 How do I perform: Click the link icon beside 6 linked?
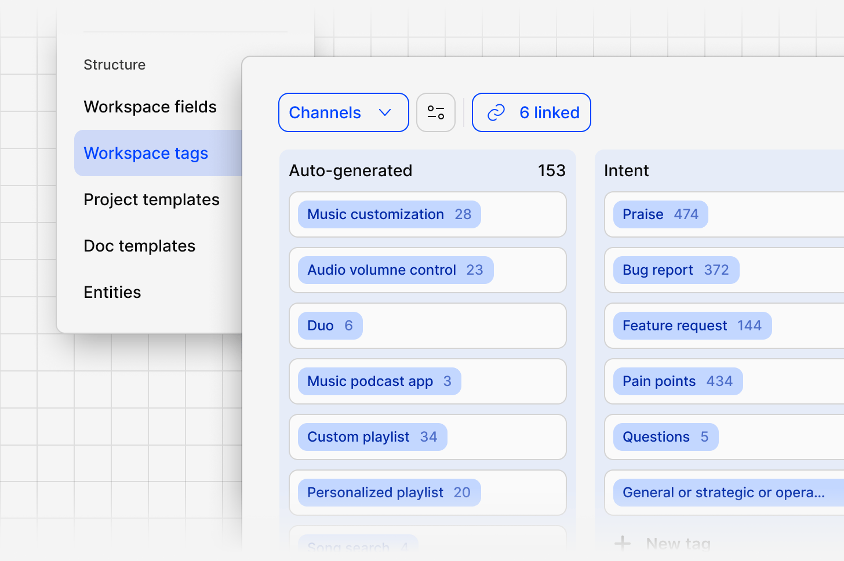[x=496, y=112]
